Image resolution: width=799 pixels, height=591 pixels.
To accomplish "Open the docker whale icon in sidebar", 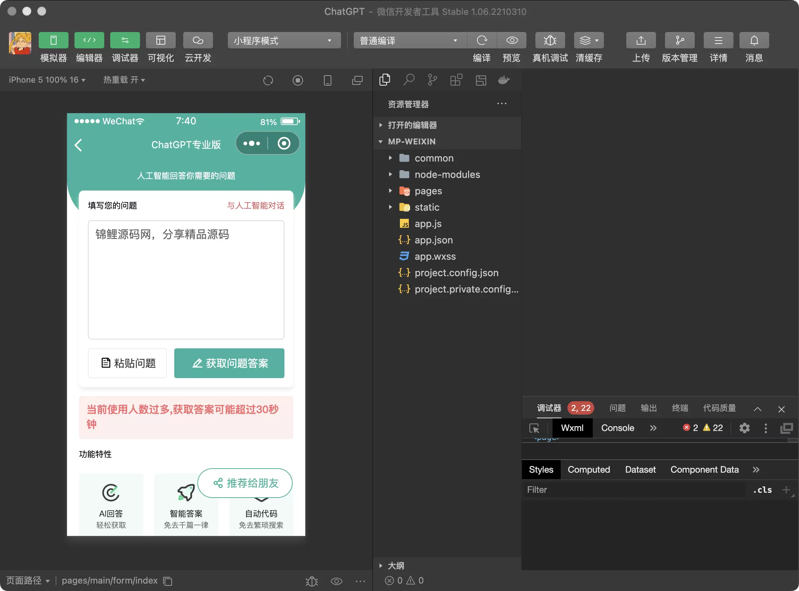I will [504, 80].
